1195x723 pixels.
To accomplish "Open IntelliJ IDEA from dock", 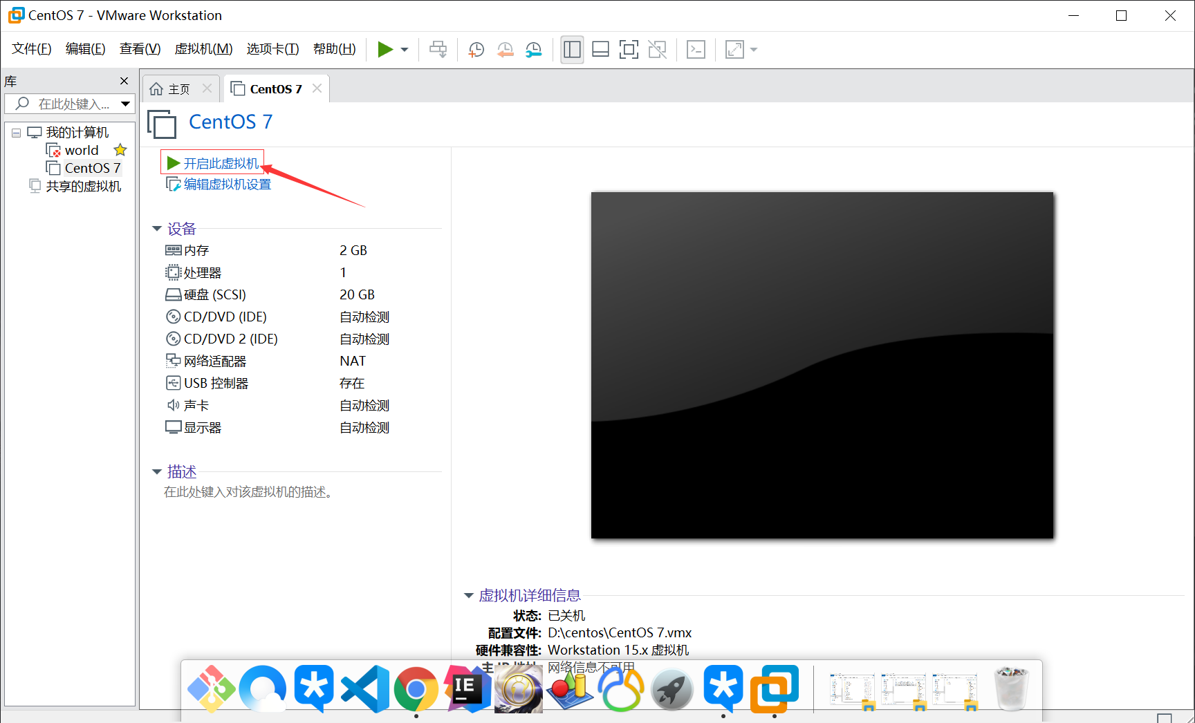I will coord(467,688).
